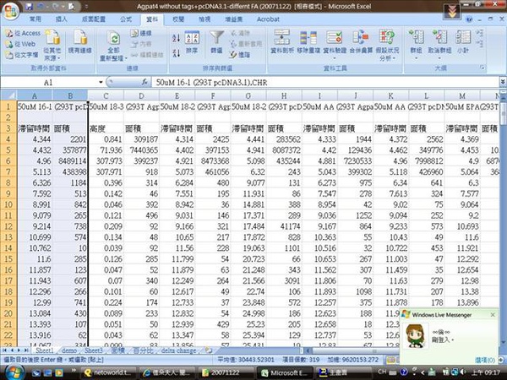507x380 pixels.
Task: Import data From Access
Action: pos(23,33)
